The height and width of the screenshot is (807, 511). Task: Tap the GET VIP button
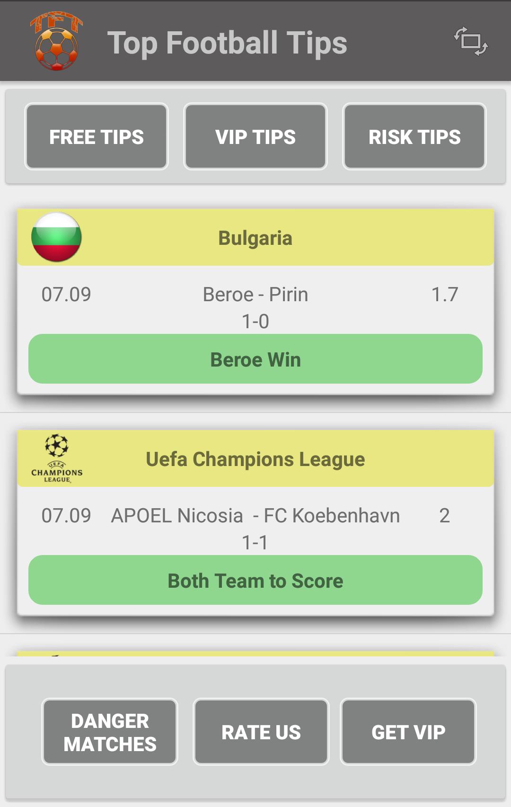point(408,732)
